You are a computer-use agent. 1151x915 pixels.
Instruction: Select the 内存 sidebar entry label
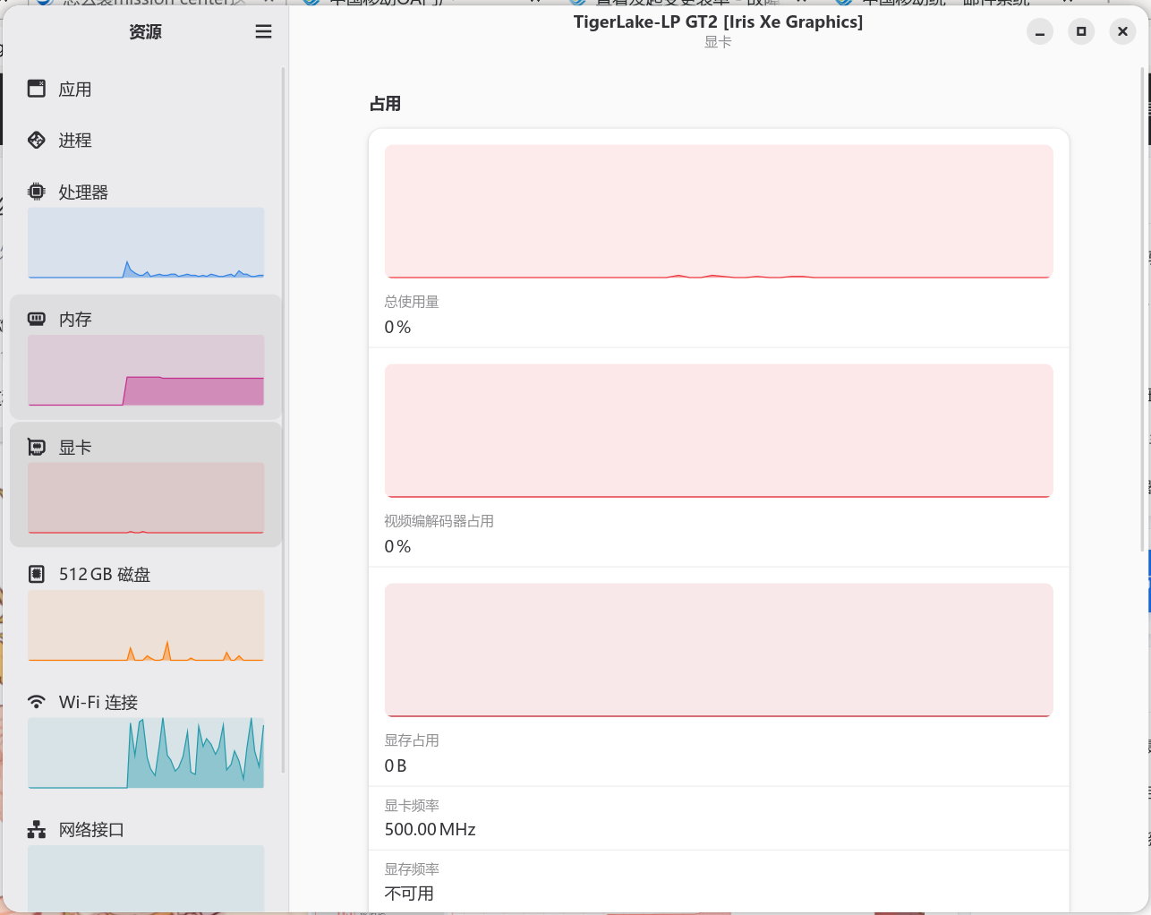pos(75,320)
